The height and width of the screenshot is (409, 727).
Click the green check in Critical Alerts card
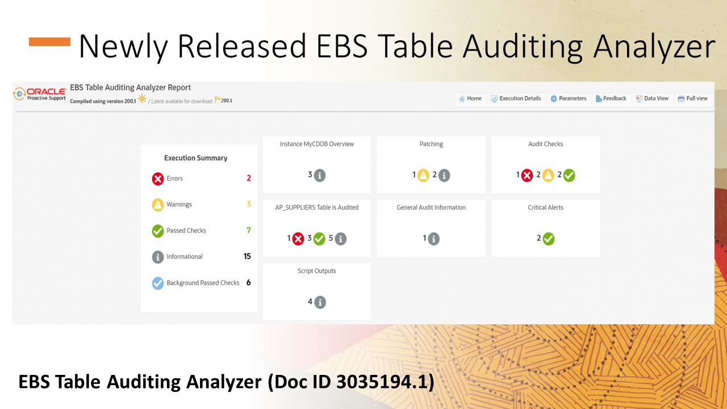coord(549,238)
